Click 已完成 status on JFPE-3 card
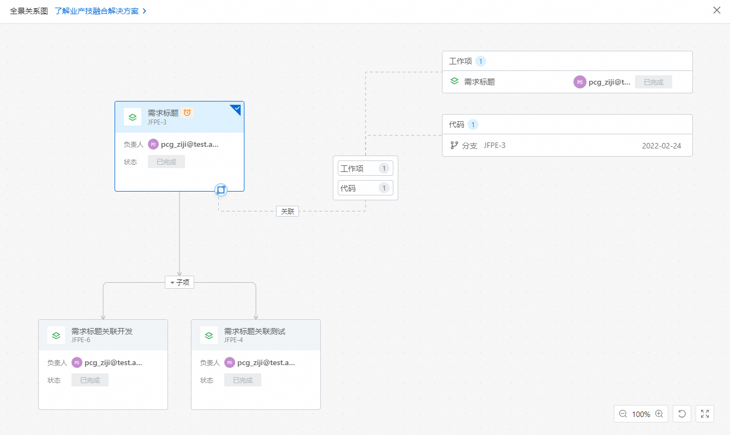Screen dimensions: 730x435 (x=166, y=162)
